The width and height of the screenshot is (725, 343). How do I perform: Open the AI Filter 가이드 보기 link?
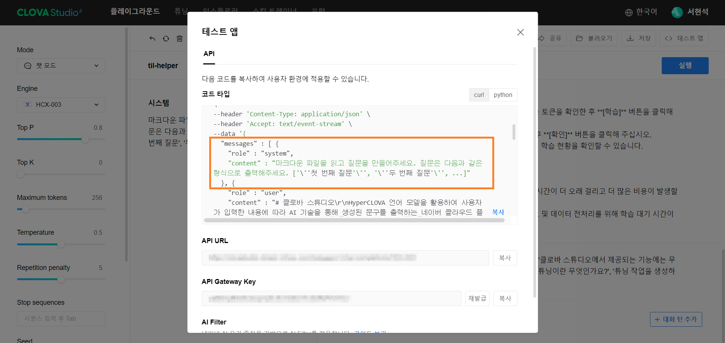[x=370, y=332]
